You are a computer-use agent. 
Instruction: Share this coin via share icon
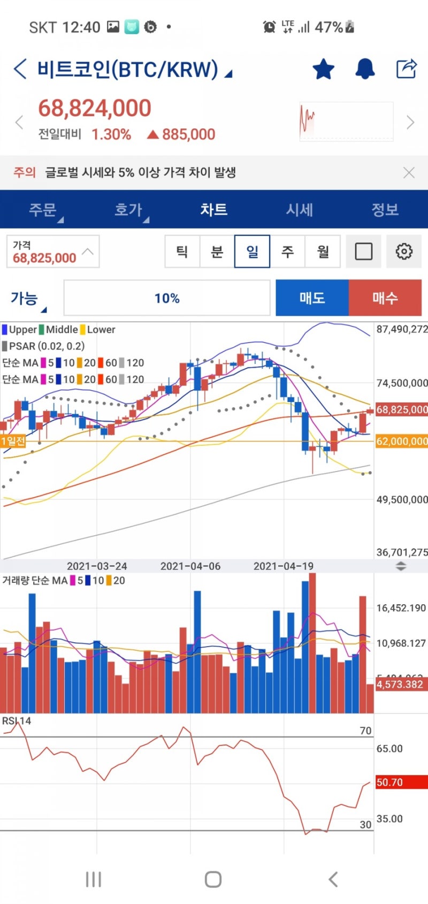click(406, 69)
